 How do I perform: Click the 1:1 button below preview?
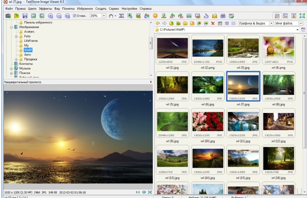[138, 192]
